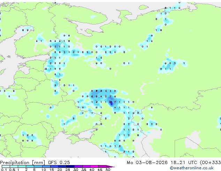Image resolution: width=221 pixels, height=171 pixels.
Task: Click the 'Precipitation [mm]' title text
Action: click(x=22, y=163)
